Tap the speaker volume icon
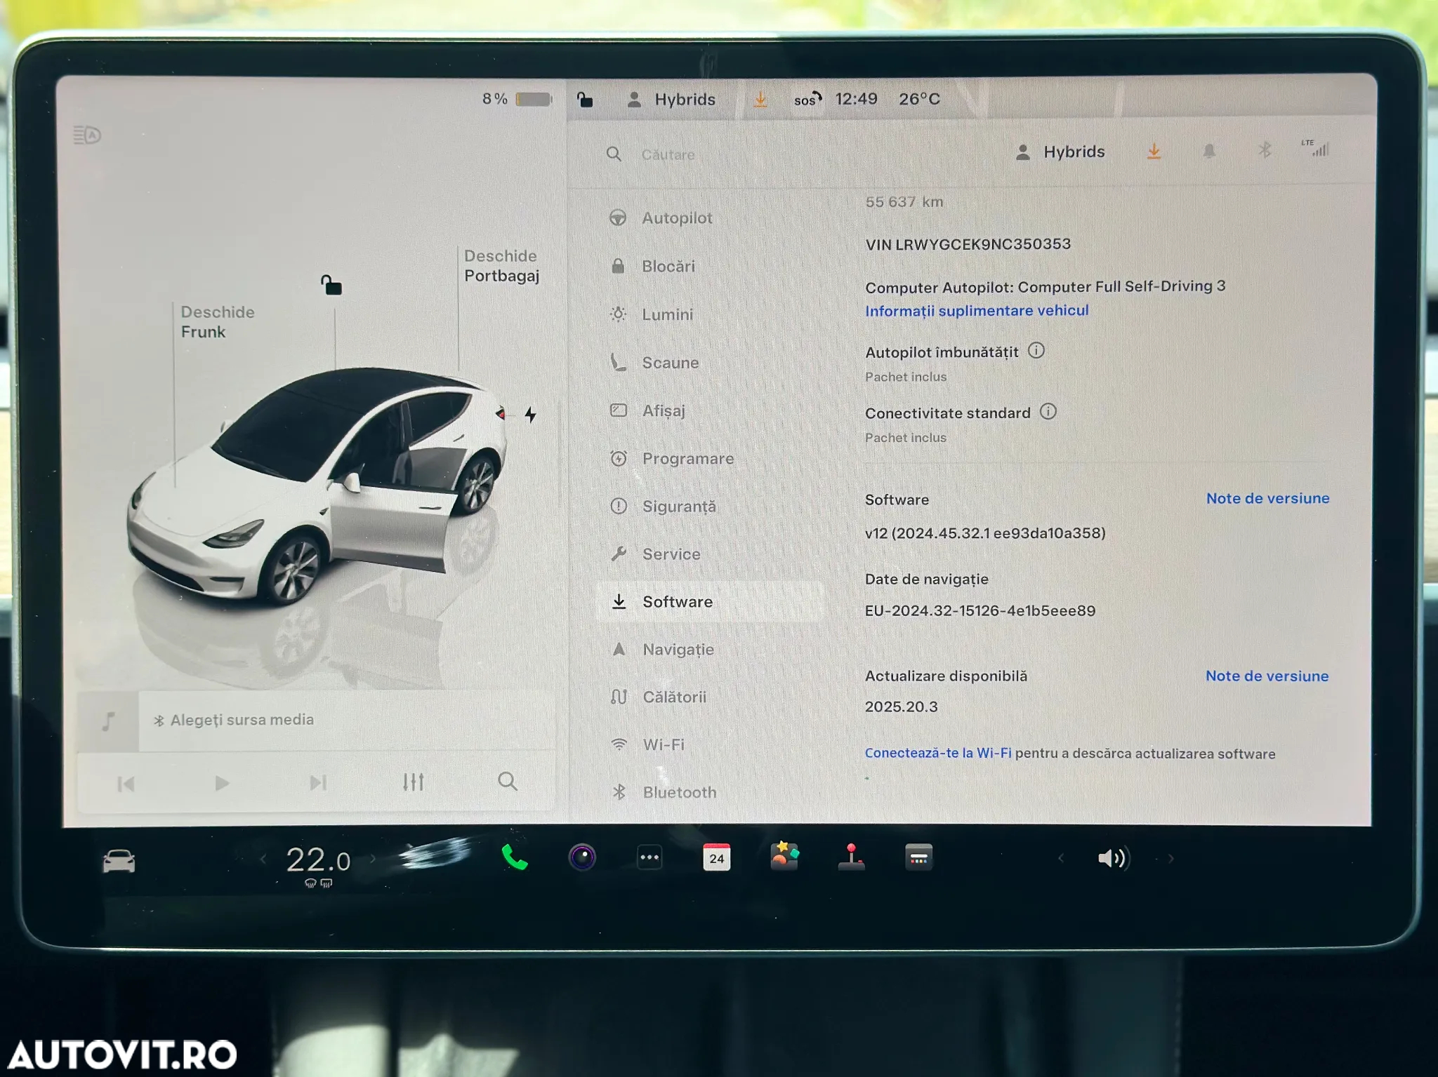The width and height of the screenshot is (1438, 1077). [x=1113, y=859]
